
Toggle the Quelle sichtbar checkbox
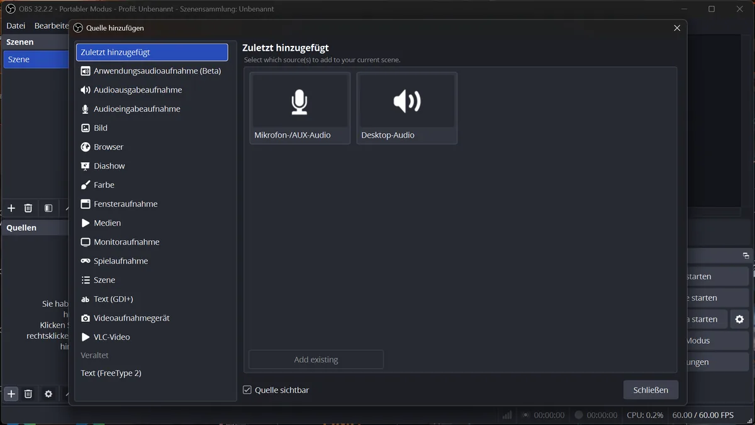pos(247,390)
